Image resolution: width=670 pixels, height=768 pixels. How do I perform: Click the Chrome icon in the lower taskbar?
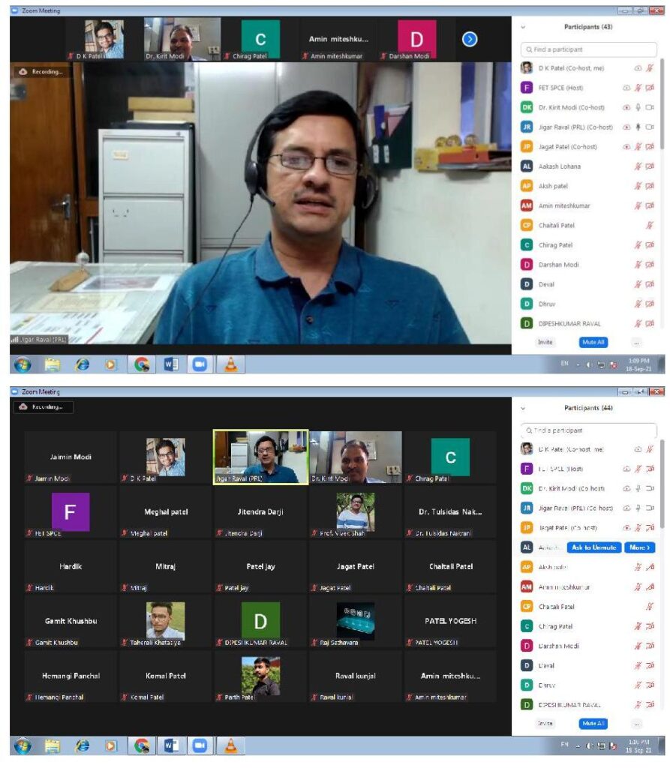142,745
